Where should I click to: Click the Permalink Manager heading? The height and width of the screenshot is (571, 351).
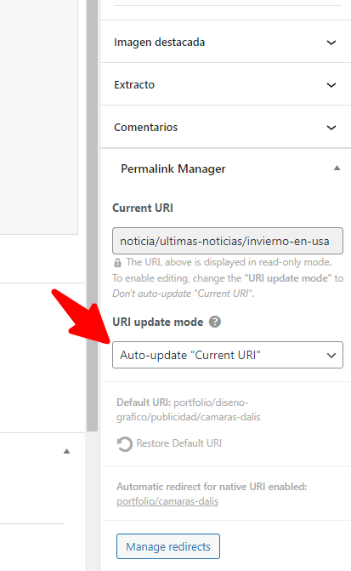click(x=173, y=169)
